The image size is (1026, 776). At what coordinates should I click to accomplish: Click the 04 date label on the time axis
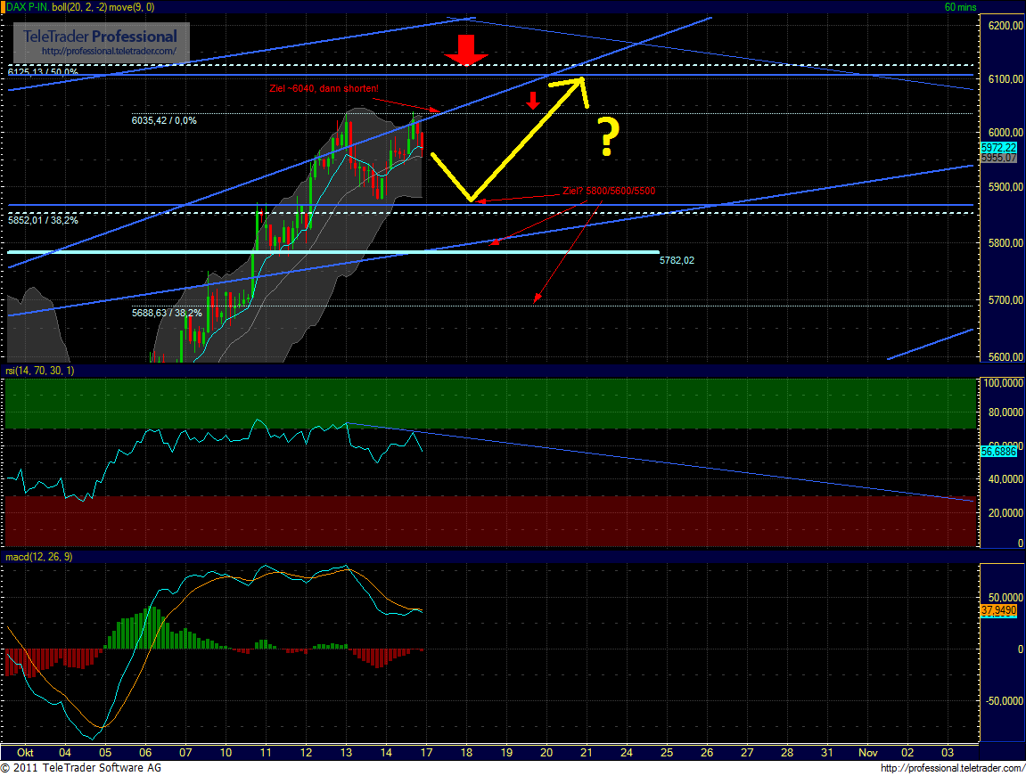pyautogui.click(x=65, y=753)
